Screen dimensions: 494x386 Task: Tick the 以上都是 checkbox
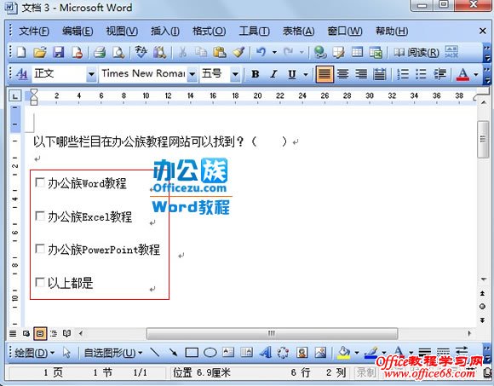coord(40,282)
